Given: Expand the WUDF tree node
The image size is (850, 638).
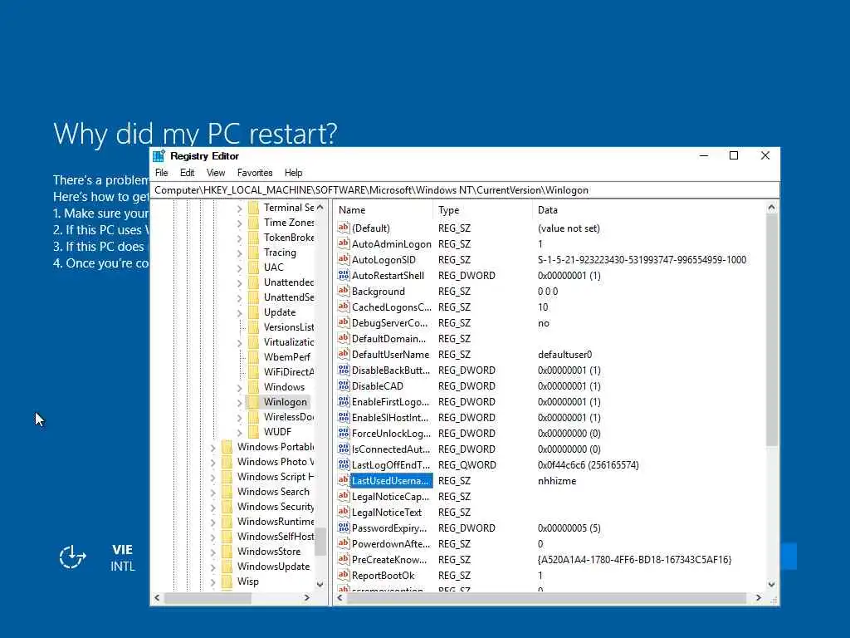Looking at the screenshot, I should pos(240,432).
